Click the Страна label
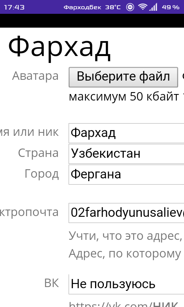This screenshot has width=184, height=307. coord(38,153)
